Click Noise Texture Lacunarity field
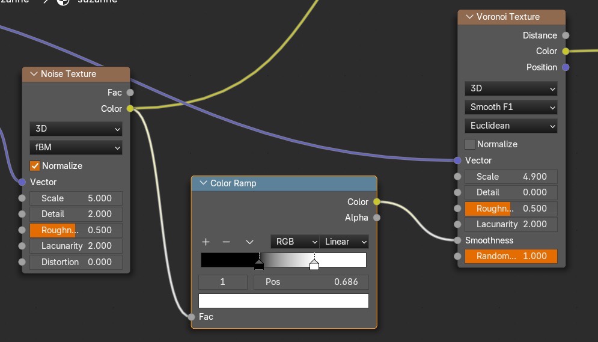The image size is (598, 342). (x=76, y=246)
